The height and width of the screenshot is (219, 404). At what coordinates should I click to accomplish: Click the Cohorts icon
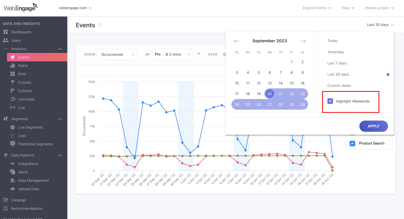(13, 91)
